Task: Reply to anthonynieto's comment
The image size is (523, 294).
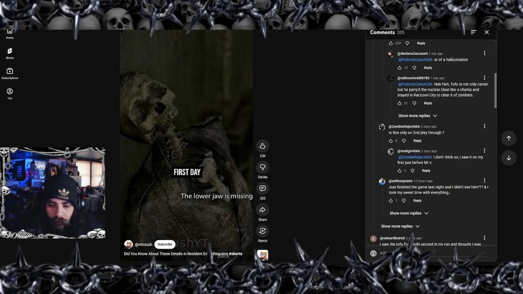Action: point(417,200)
